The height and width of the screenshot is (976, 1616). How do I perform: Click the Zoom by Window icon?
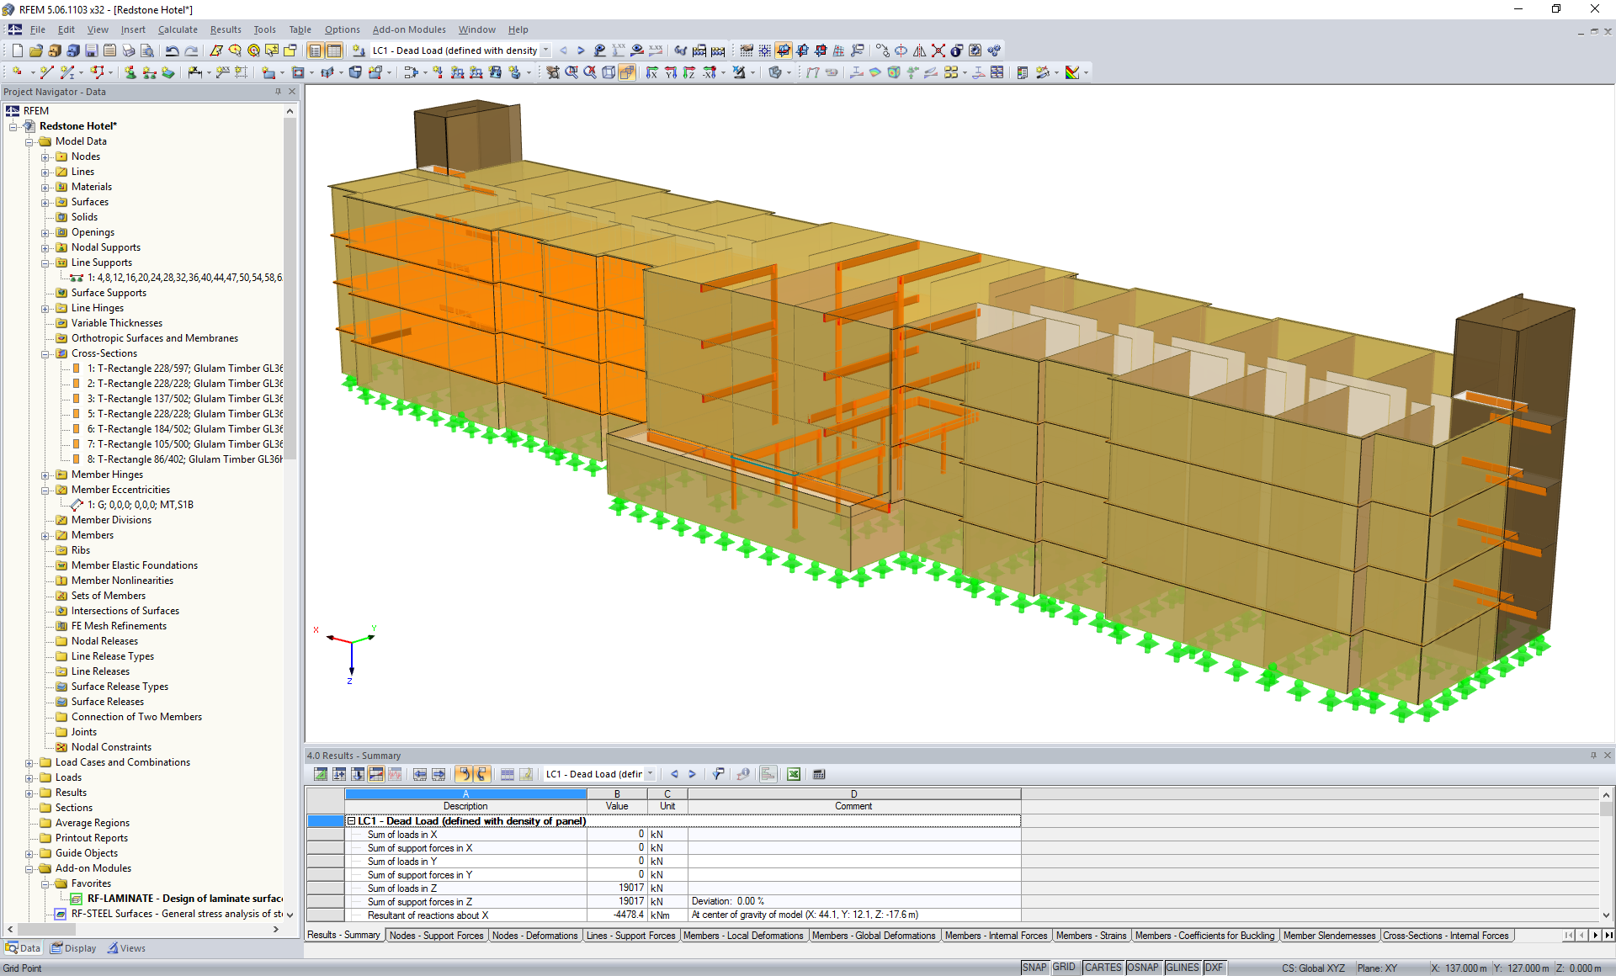tap(571, 72)
